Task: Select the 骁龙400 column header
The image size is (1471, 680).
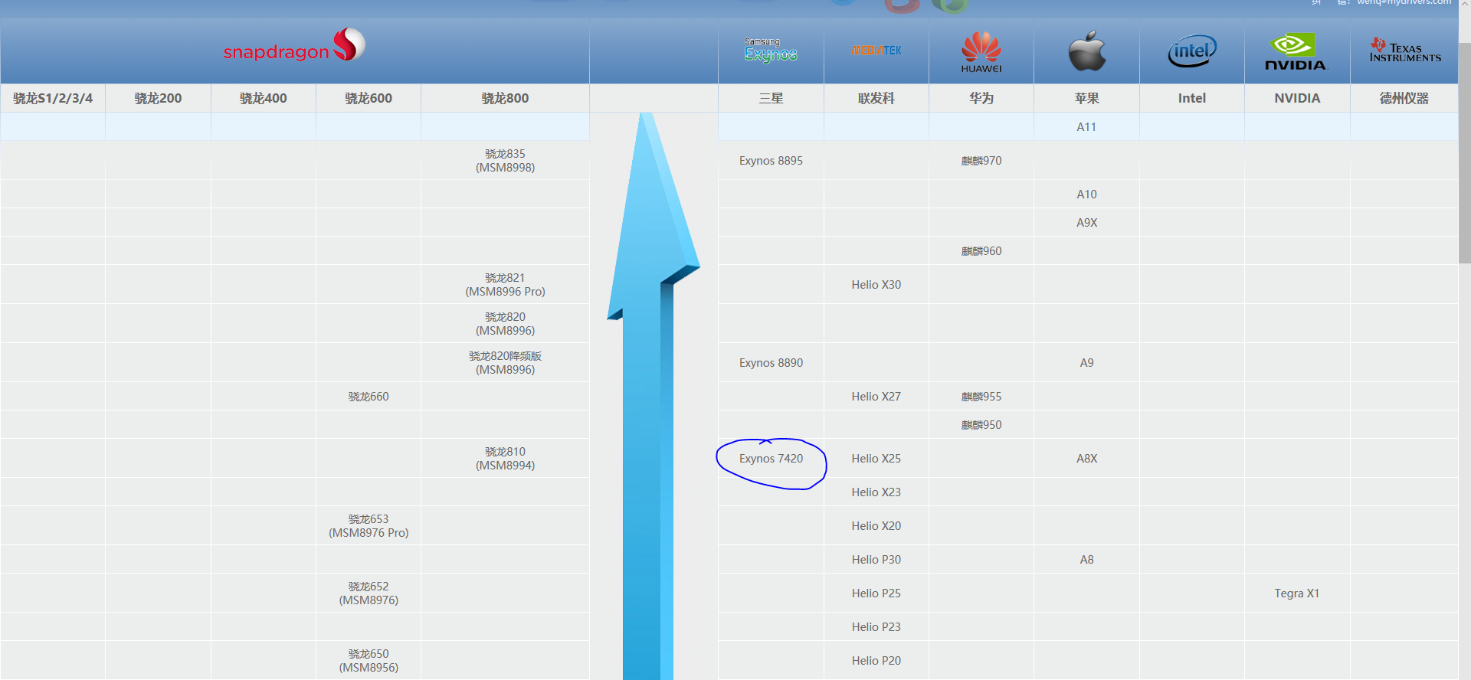Action: pos(264,98)
